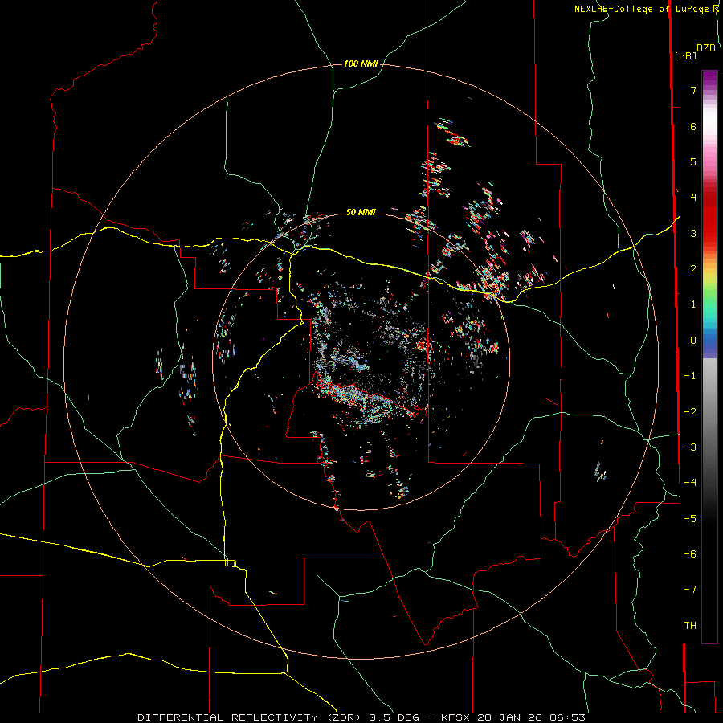Click the 50 NMI range ring label
This screenshot has width=723, height=723.
(x=361, y=212)
